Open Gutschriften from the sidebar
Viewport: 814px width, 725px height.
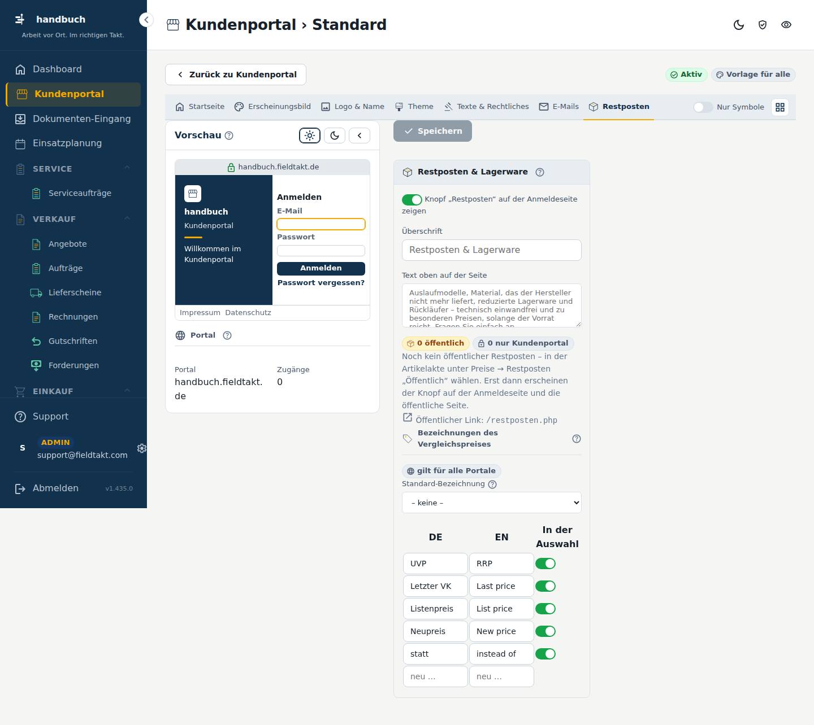73,341
